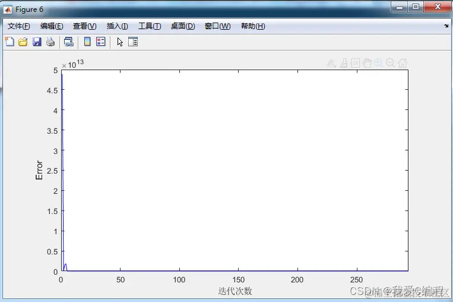Activate the pan hand tool above plot
The image size is (453, 302).
click(367, 63)
